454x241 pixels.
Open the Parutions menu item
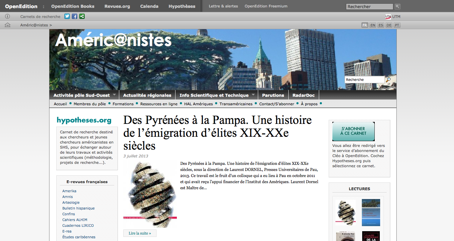click(x=273, y=95)
